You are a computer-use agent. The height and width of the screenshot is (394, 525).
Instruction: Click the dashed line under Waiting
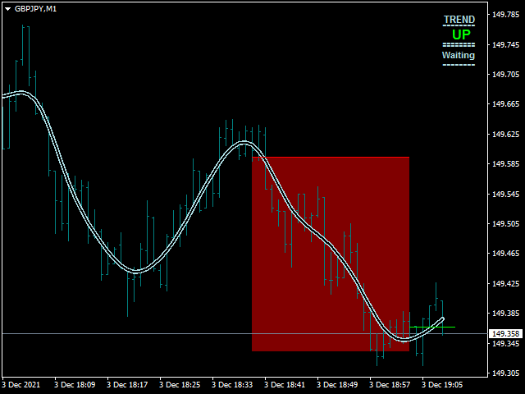click(x=459, y=63)
